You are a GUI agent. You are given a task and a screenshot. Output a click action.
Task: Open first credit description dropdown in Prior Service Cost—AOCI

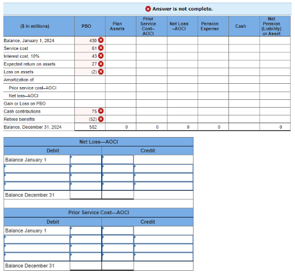[163, 239]
